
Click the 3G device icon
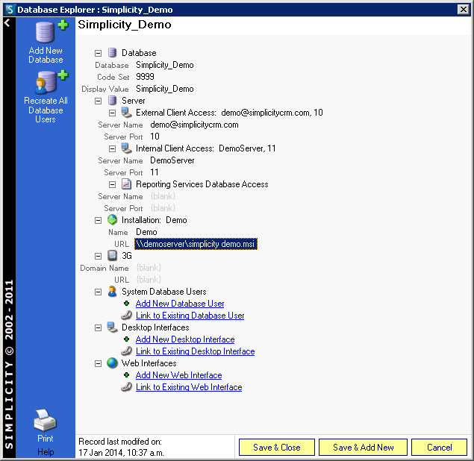click(113, 256)
